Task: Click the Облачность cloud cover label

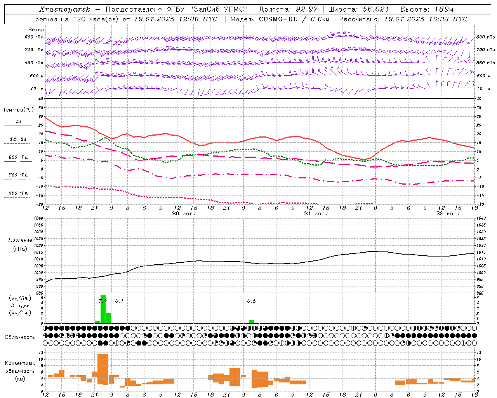Action: coord(20,337)
